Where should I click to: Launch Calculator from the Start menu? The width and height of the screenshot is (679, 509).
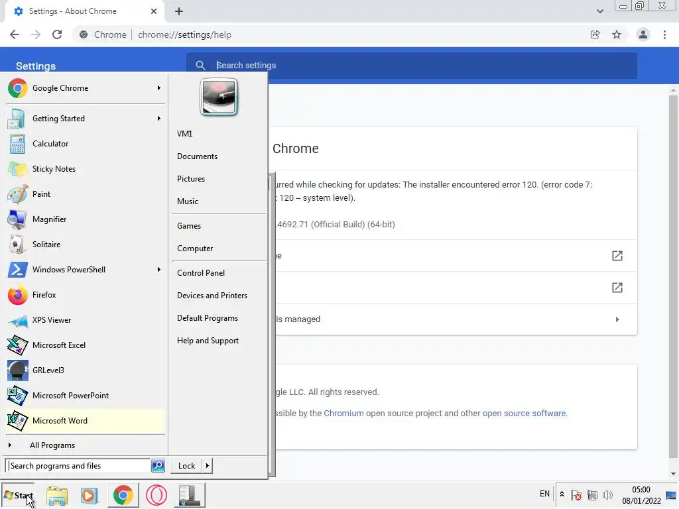coord(86,144)
